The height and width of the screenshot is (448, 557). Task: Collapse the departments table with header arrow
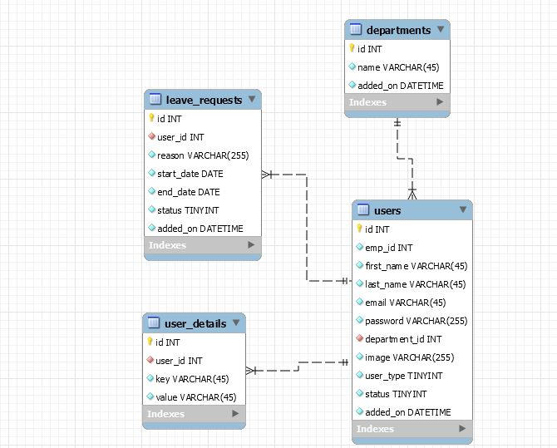441,29
